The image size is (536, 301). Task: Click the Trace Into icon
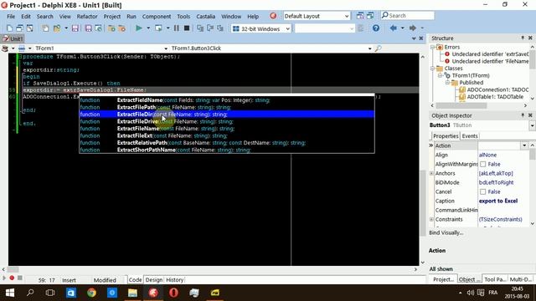(x=200, y=28)
